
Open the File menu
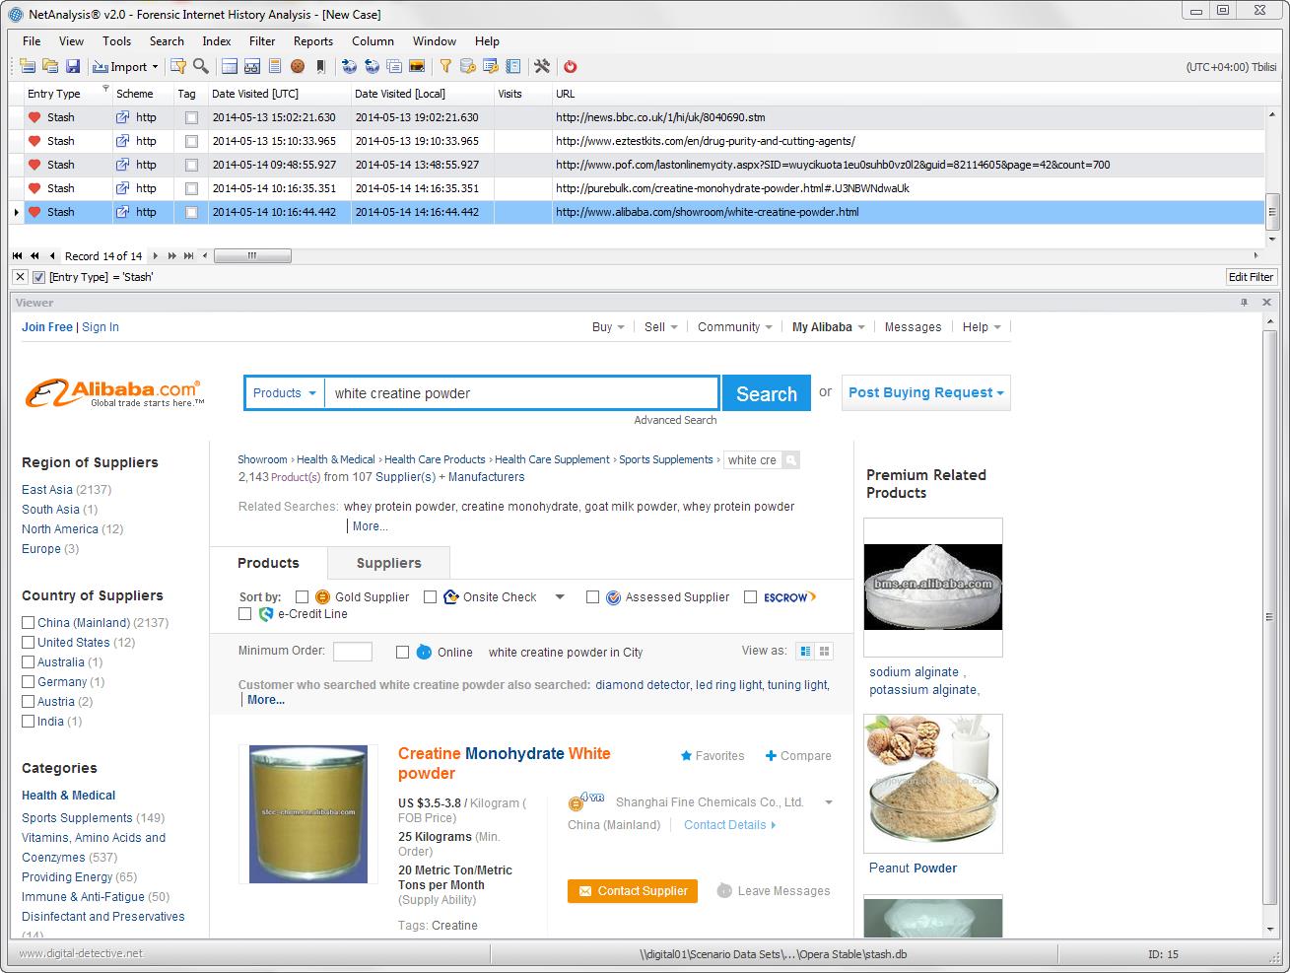click(x=32, y=41)
